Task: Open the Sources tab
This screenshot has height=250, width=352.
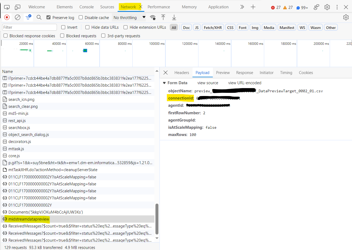Action: tap(107, 7)
